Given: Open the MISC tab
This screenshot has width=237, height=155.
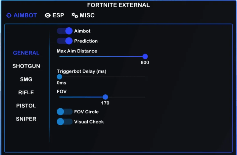Looking at the screenshot, I should point(87,15).
